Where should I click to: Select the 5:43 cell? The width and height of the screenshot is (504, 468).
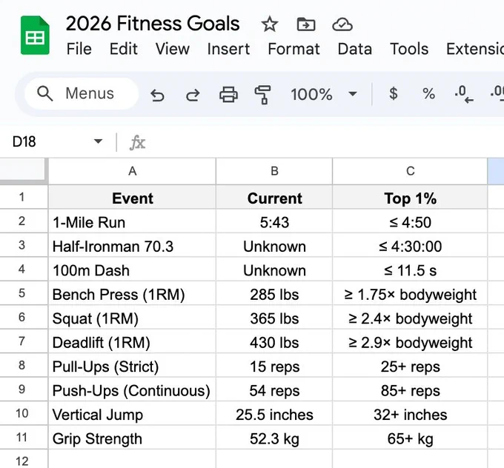[274, 221]
